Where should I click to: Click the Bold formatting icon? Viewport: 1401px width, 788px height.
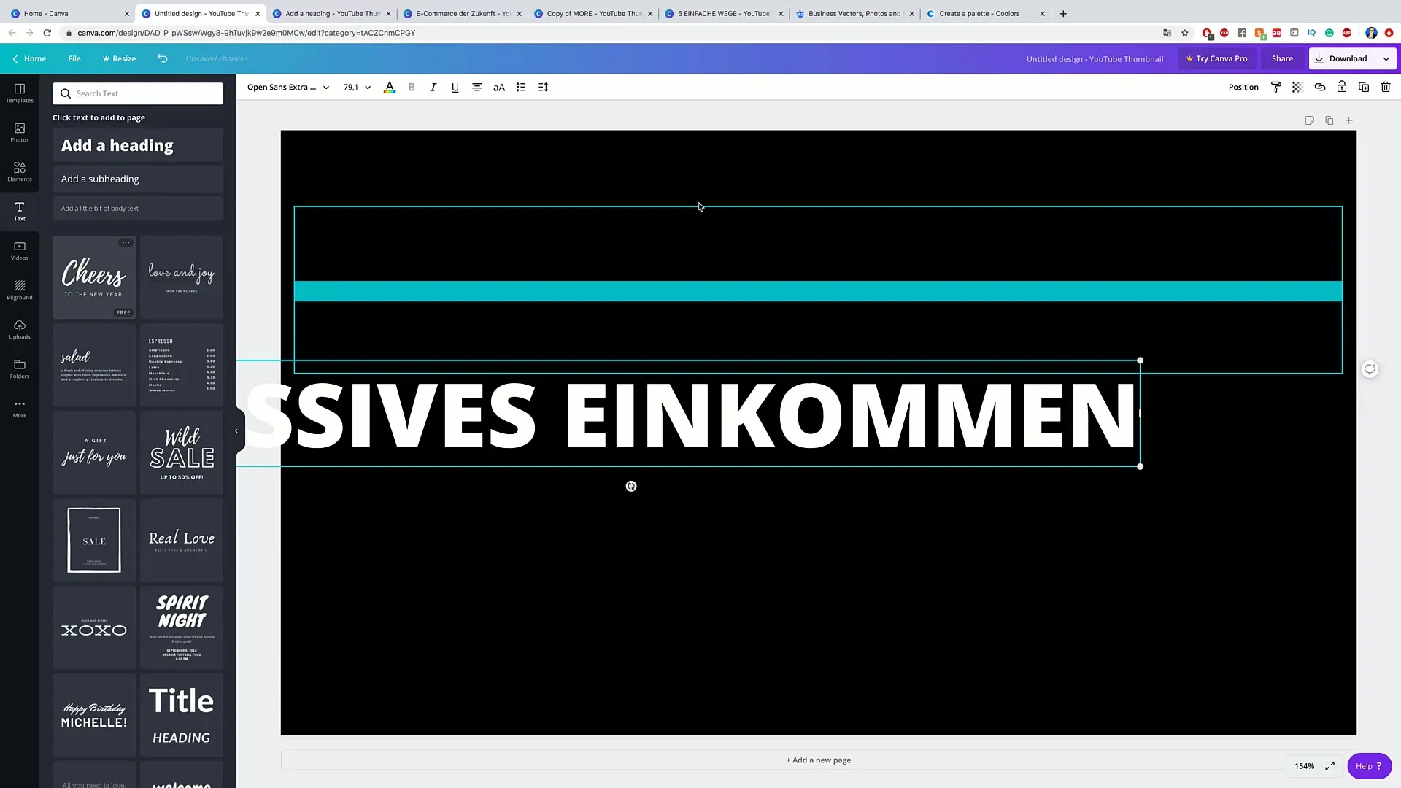pyautogui.click(x=411, y=88)
